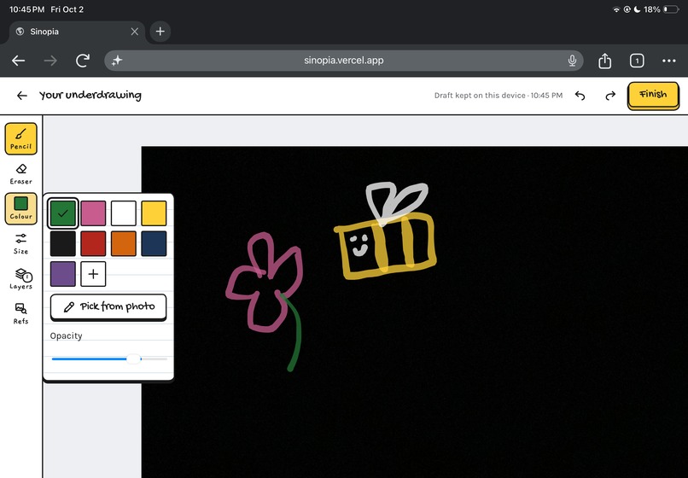
Task: Undo the last stroke
Action: click(580, 96)
